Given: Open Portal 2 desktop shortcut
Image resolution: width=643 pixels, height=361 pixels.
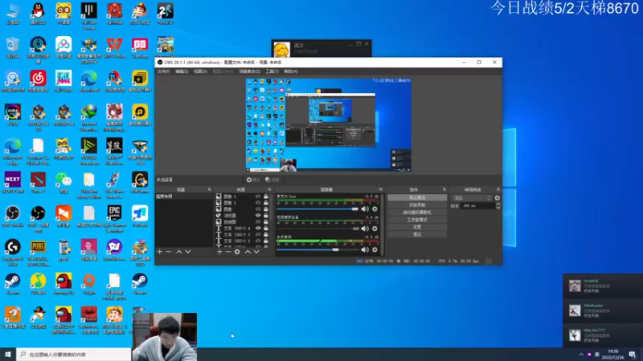Looking at the screenshot, I should coord(166,14).
